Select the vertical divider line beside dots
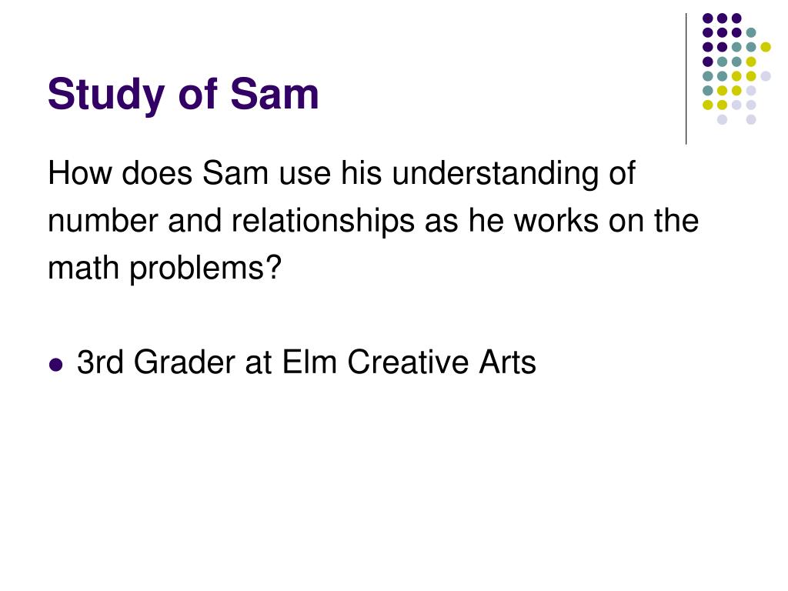 pyautogui.click(x=686, y=79)
